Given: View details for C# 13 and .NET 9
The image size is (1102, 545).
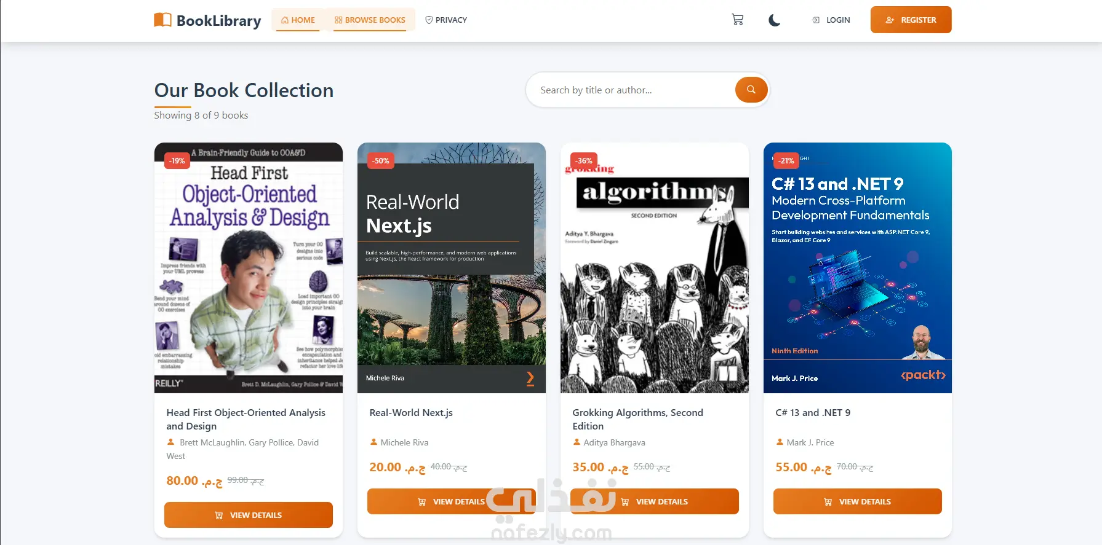Looking at the screenshot, I should (x=857, y=501).
